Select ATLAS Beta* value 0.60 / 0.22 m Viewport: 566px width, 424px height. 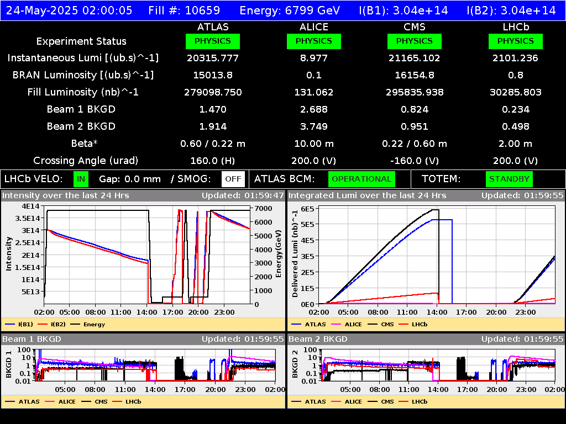[213, 144]
